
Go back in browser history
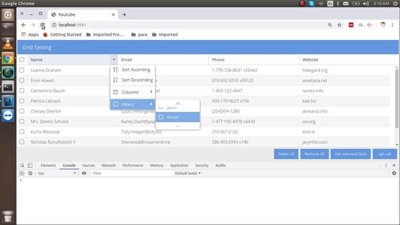[x=24, y=25]
